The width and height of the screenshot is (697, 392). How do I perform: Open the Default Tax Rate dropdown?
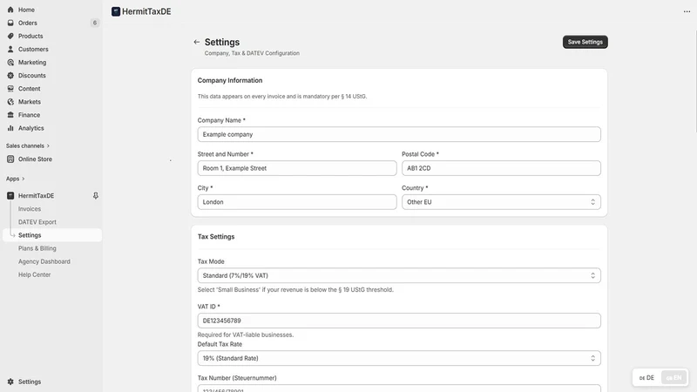pos(399,358)
